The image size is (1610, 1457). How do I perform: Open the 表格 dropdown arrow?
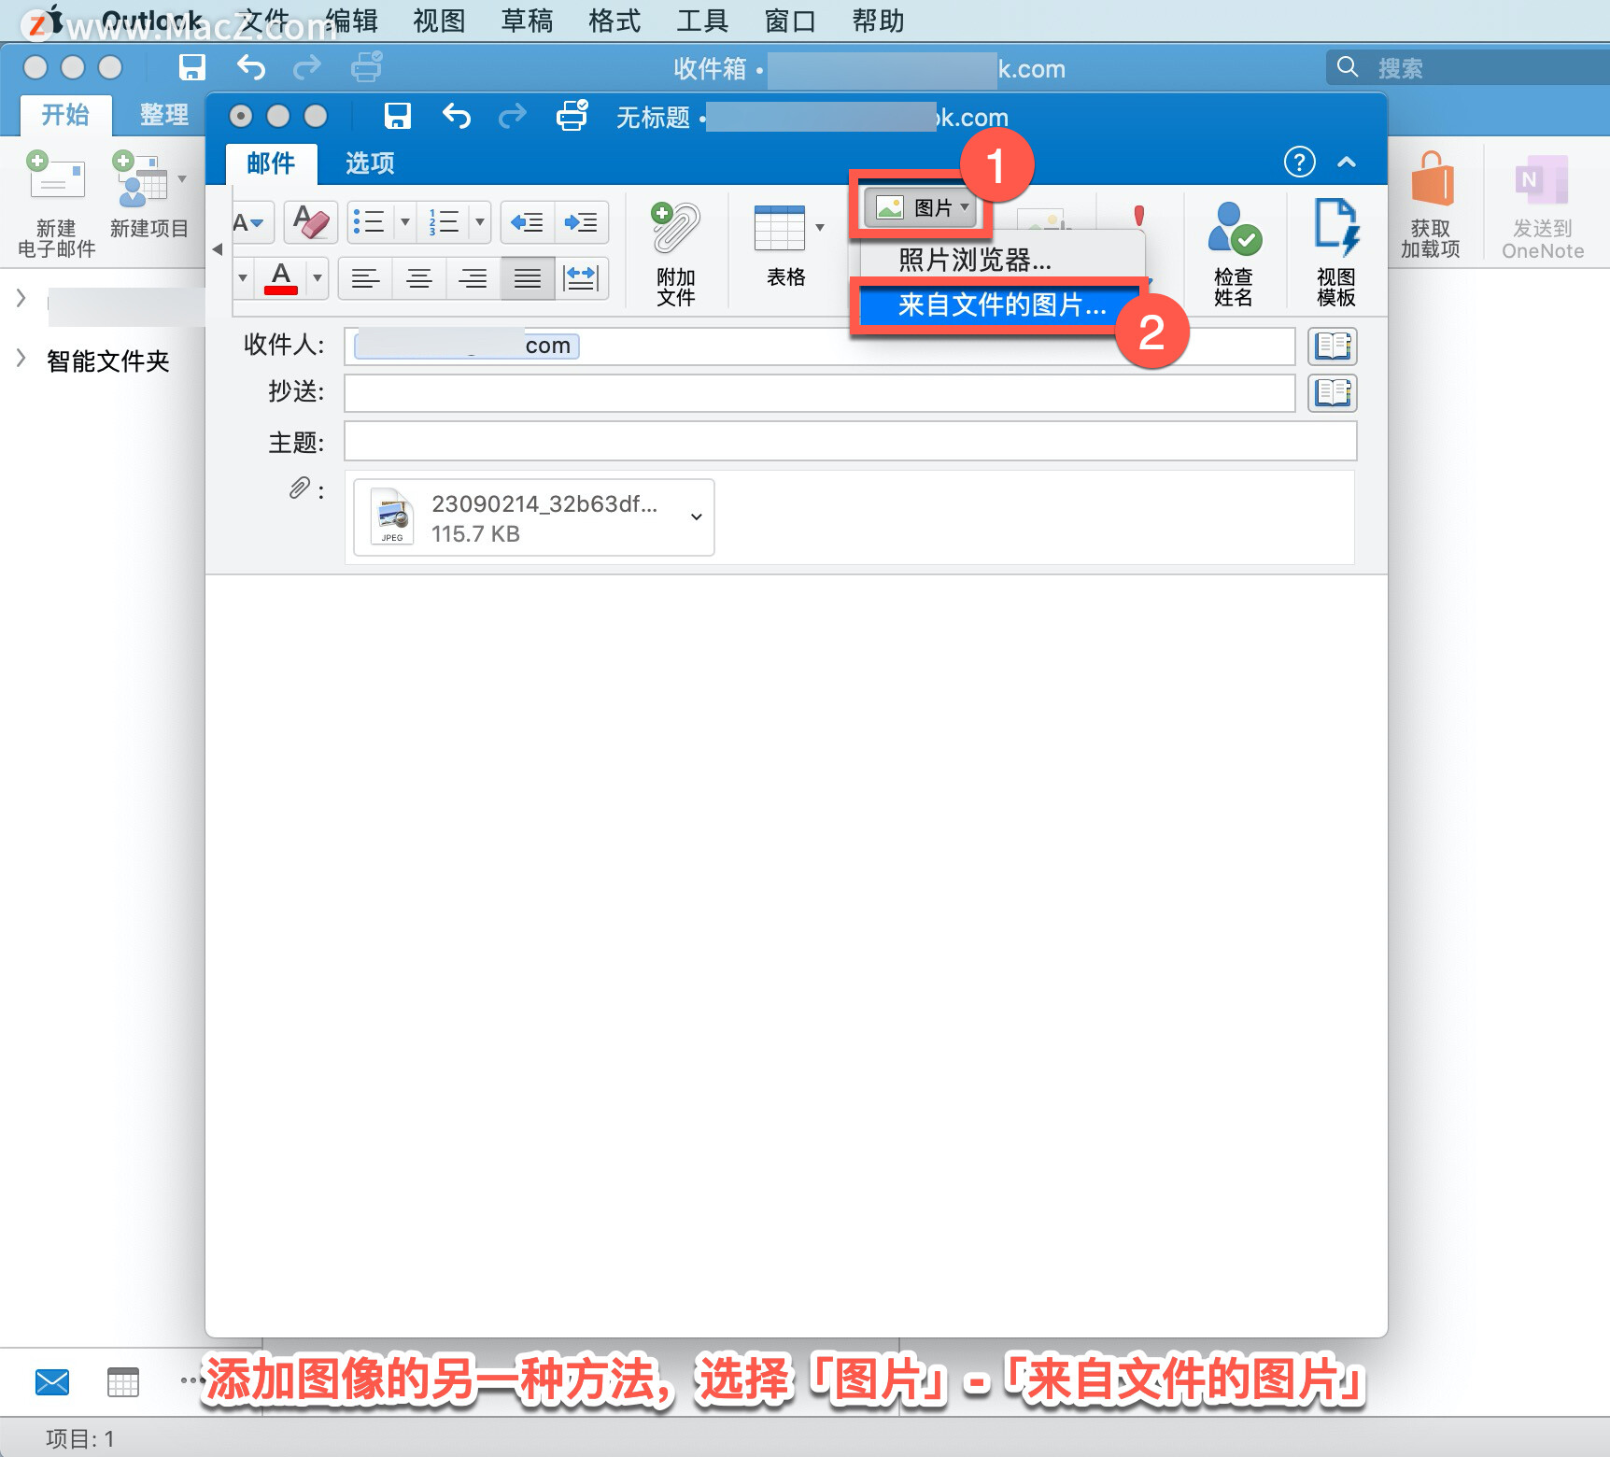[x=820, y=227]
